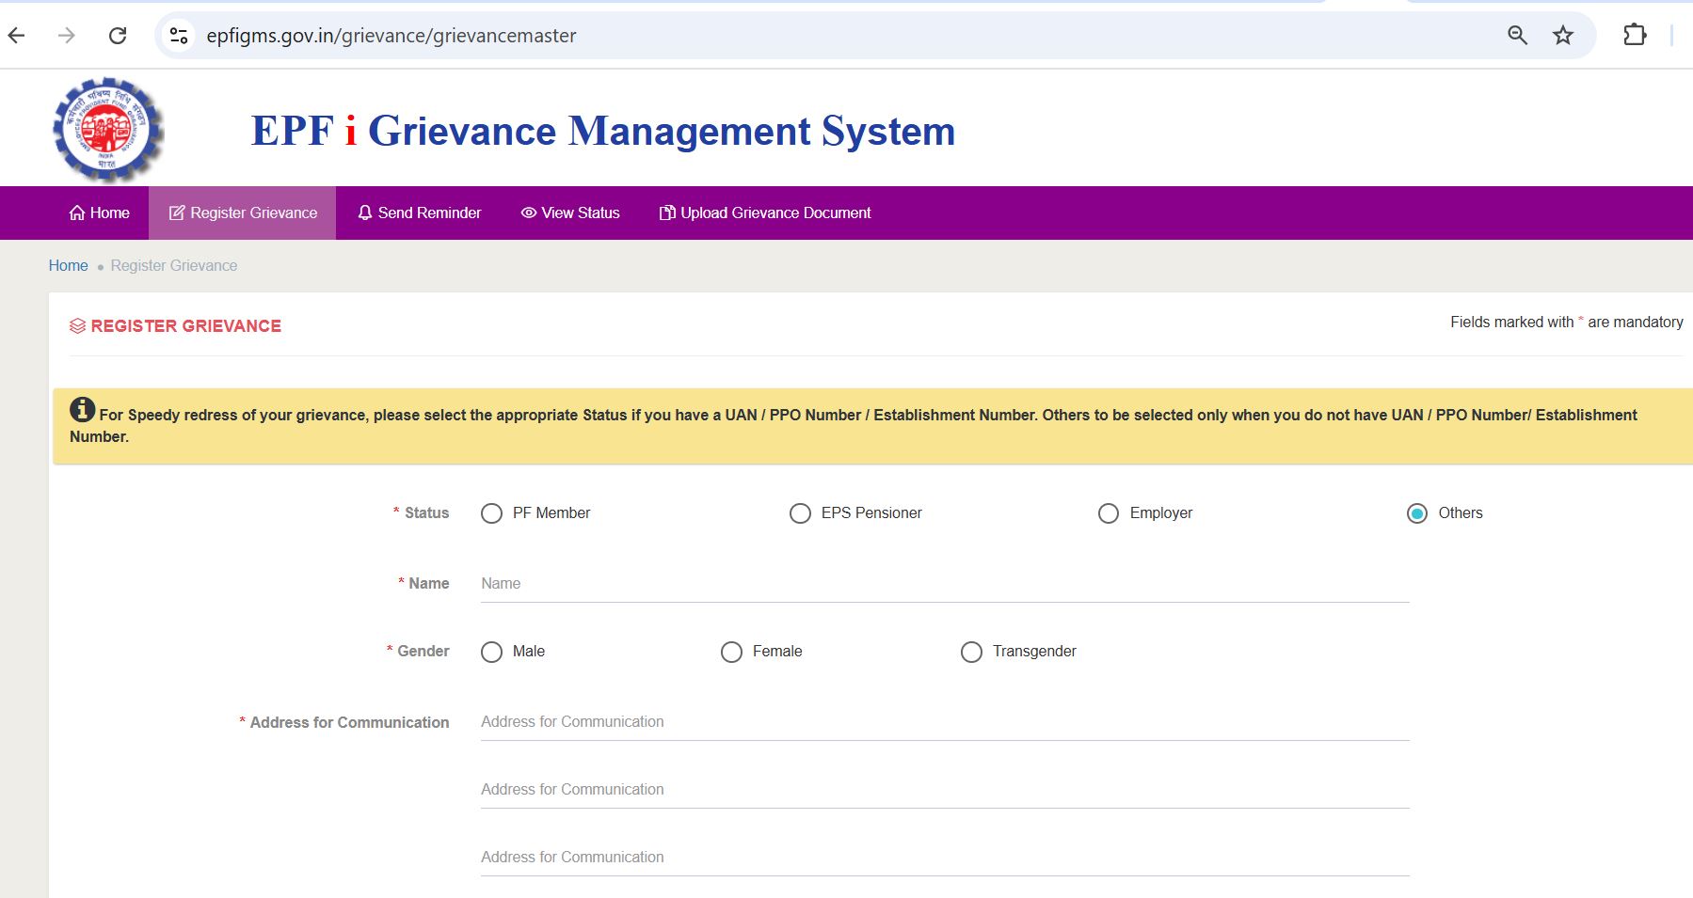Choose Male gender option
This screenshot has height=898, width=1693.
click(491, 652)
